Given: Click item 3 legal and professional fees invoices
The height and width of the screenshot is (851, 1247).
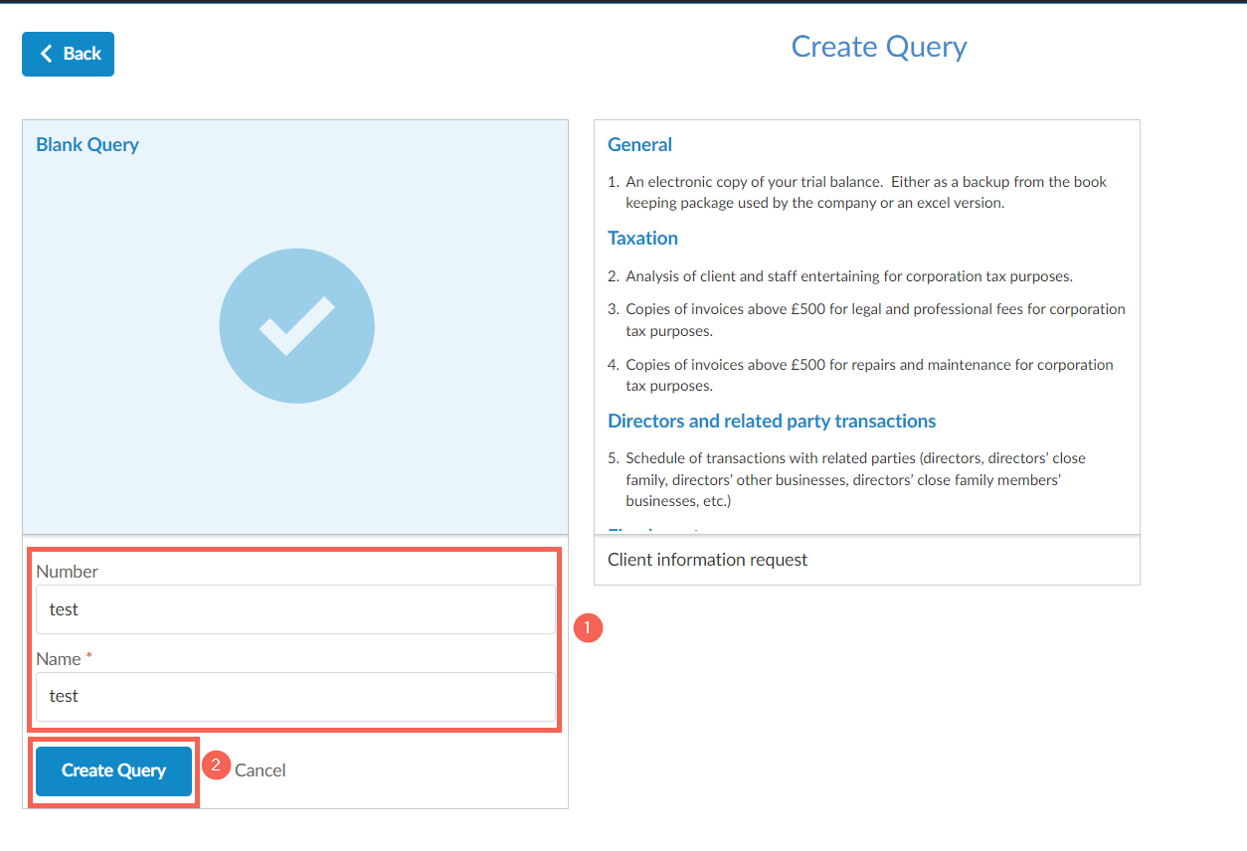Looking at the screenshot, I should coord(866,320).
